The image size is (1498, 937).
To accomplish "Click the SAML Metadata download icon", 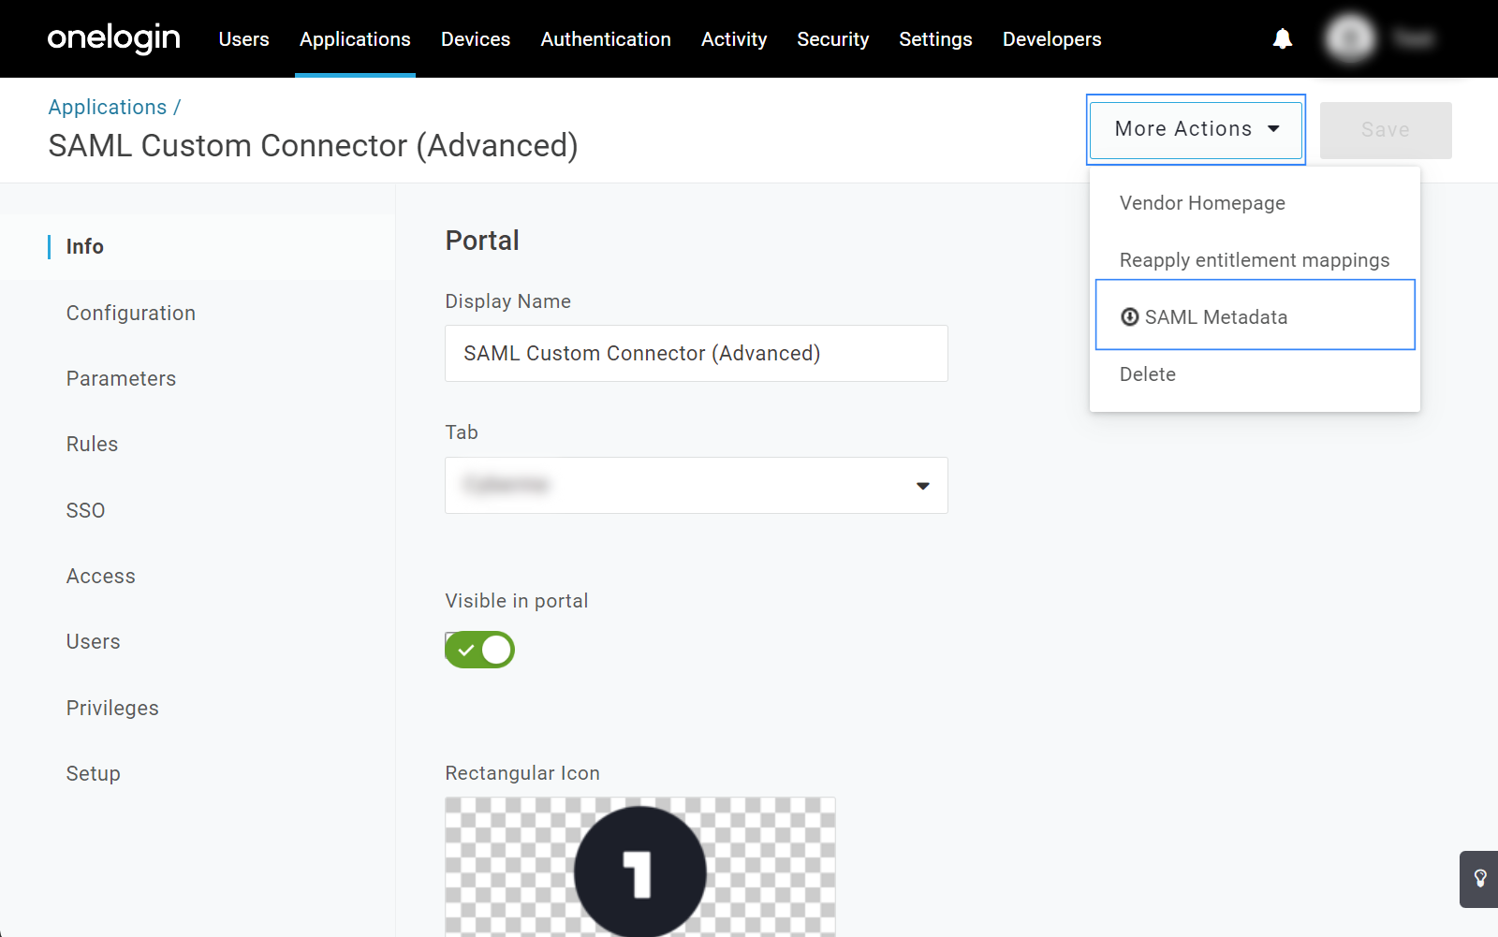I will point(1129,317).
